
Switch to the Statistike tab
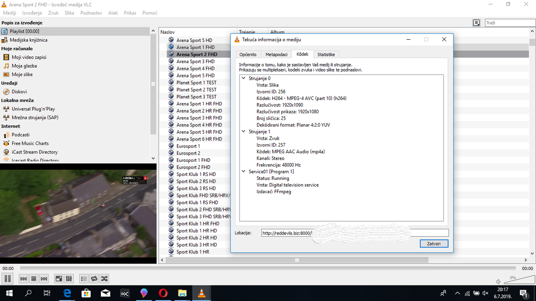(x=326, y=54)
